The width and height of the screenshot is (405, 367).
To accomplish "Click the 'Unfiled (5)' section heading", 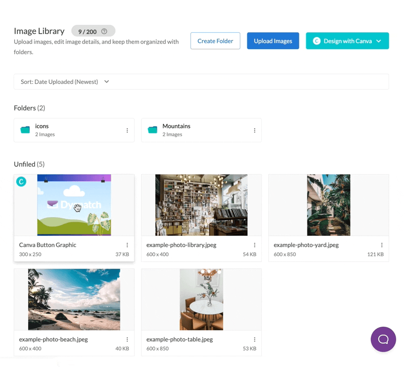I will point(29,164).
